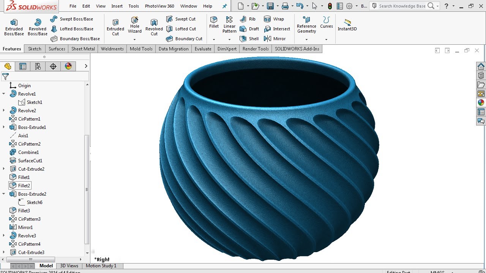Open the Insert menu
This screenshot has height=273, width=486.
[117, 6]
